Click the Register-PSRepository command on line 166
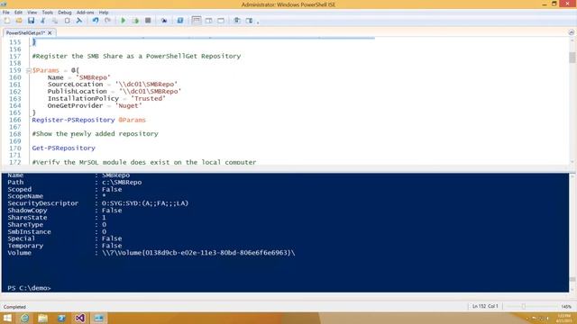 tap(73, 120)
